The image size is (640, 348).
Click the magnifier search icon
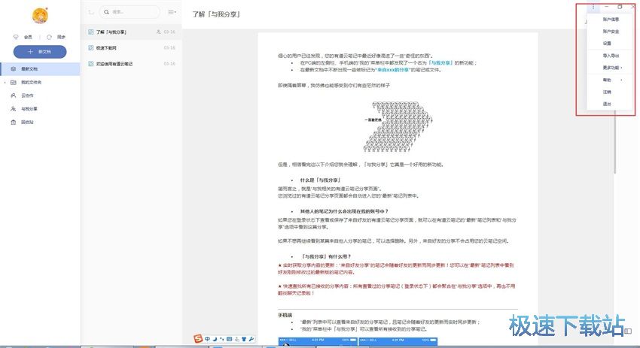click(x=106, y=12)
